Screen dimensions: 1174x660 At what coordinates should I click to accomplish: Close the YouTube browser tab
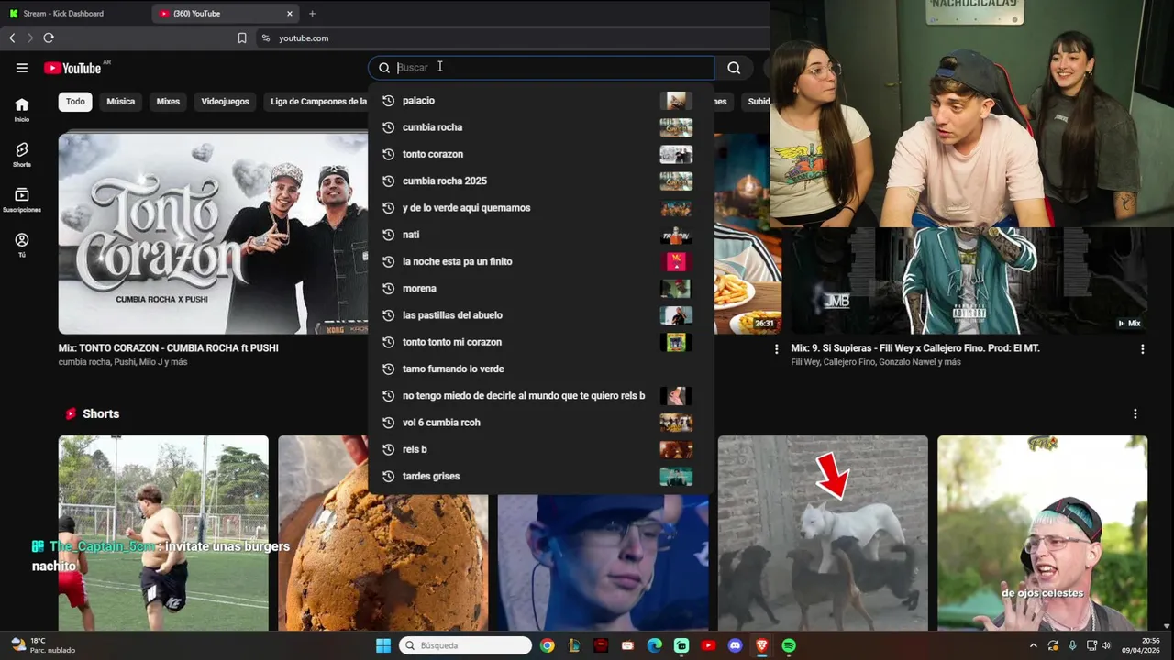[290, 14]
